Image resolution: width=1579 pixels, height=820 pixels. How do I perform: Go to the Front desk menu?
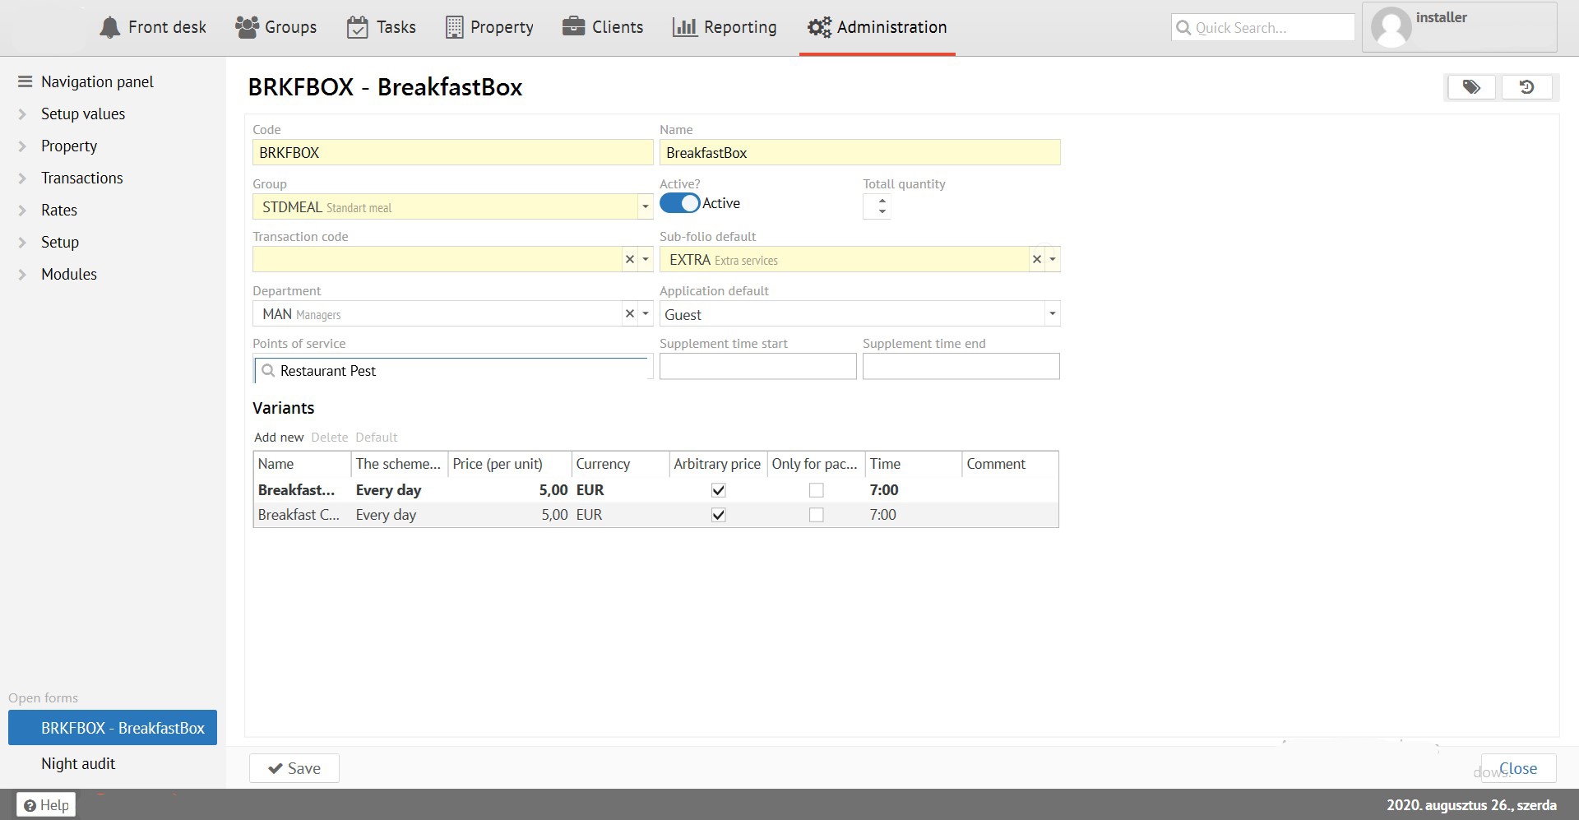click(153, 27)
